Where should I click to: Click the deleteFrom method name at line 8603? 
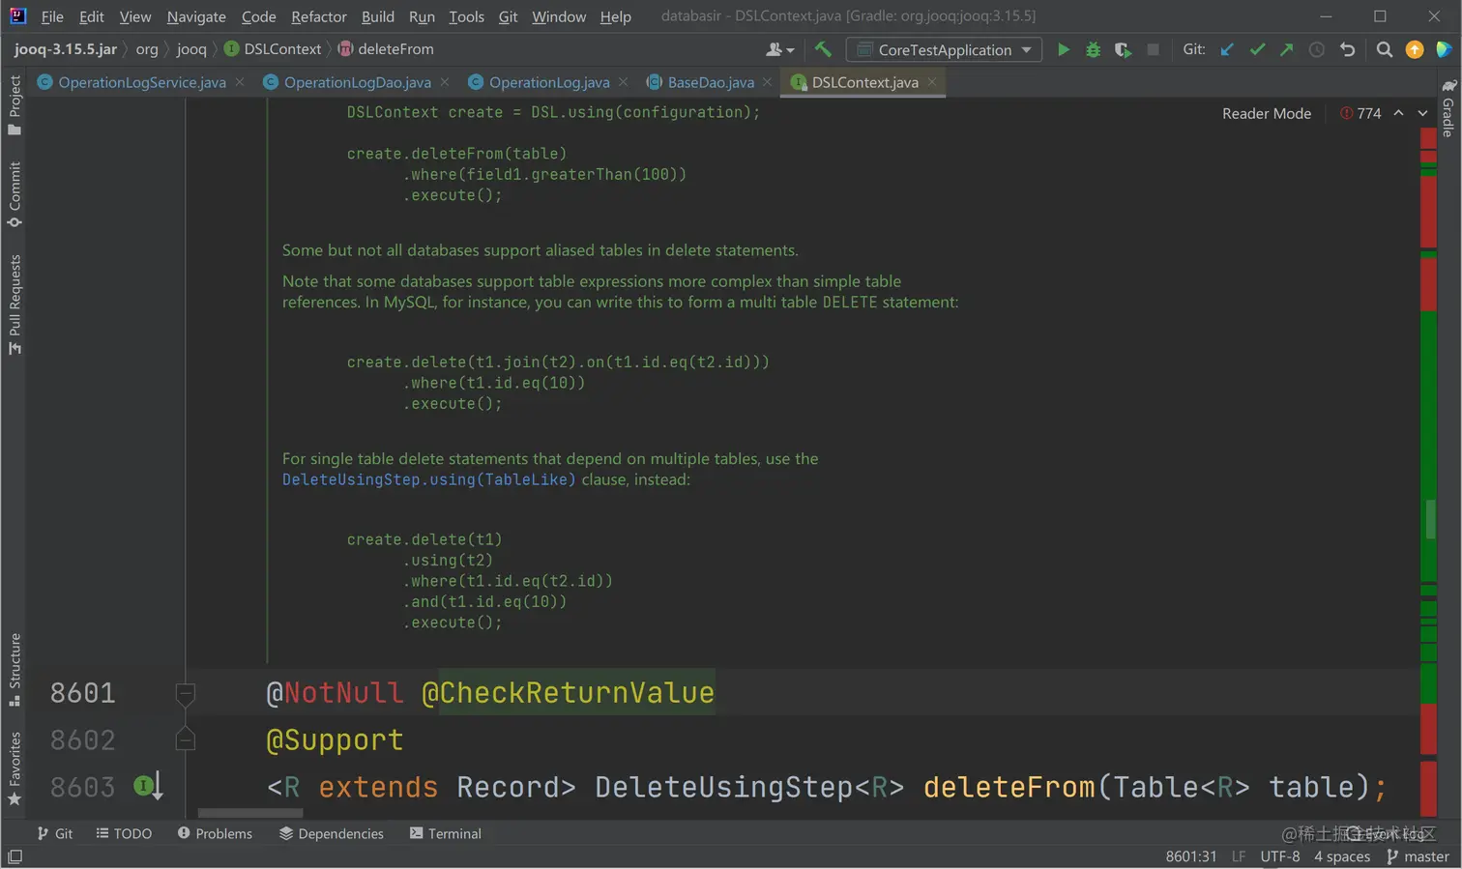coord(1009,787)
